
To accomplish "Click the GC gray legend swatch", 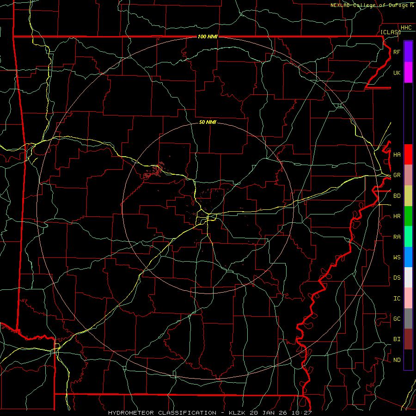I will [x=408, y=318].
